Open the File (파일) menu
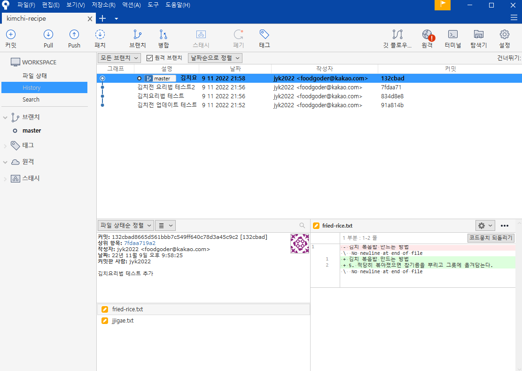 point(26,5)
